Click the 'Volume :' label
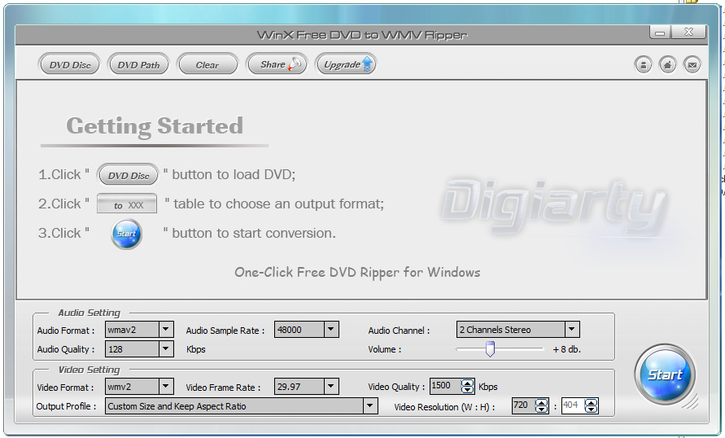This screenshot has height=438, width=725. (385, 349)
